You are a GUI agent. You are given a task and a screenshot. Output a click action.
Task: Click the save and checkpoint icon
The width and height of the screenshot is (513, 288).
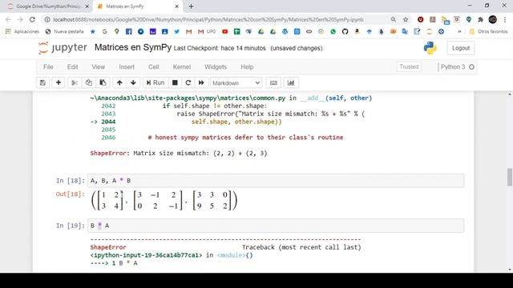point(42,83)
